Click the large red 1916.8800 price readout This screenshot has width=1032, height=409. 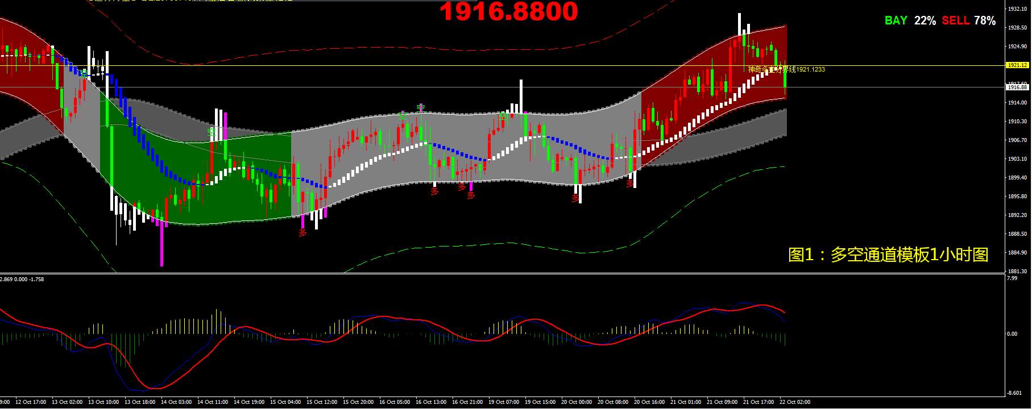coord(509,11)
